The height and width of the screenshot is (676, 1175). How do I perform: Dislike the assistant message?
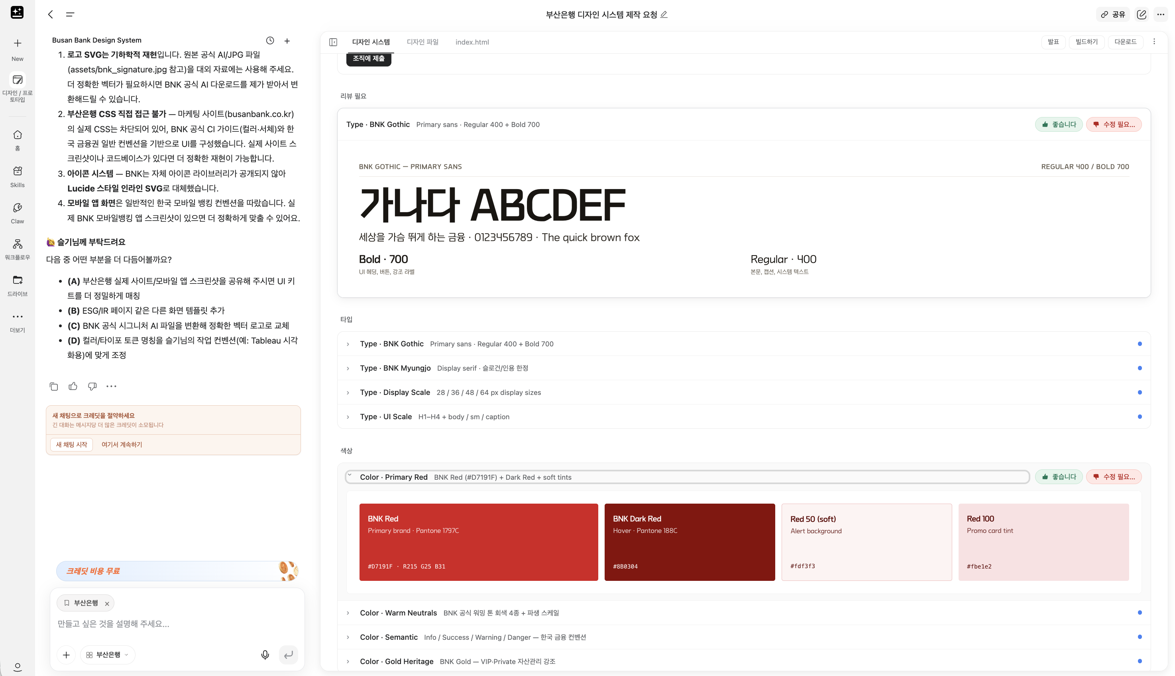(92, 386)
